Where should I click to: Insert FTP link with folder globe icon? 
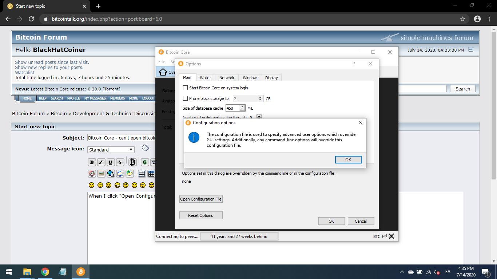pyautogui.click(x=130, y=174)
